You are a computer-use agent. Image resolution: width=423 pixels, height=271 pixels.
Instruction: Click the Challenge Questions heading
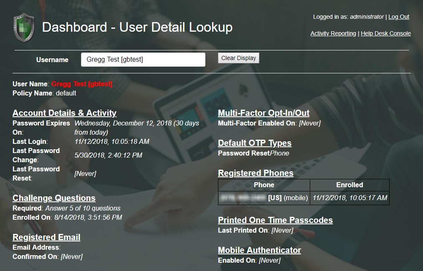point(54,198)
